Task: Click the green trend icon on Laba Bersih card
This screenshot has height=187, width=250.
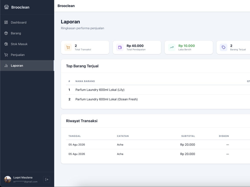Action: pos(172,47)
